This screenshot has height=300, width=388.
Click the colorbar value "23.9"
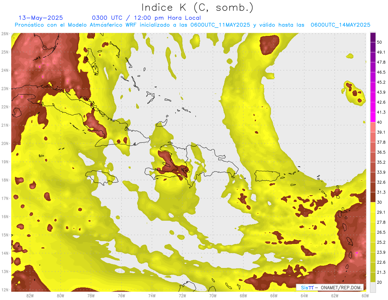click(x=381, y=252)
